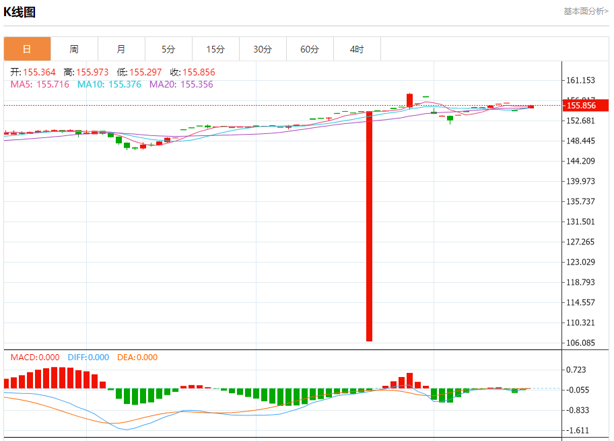The width and height of the screenshot is (614, 441).
Task: Click the -0.055 MACD axis label
Action: pos(578,390)
